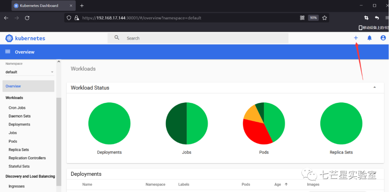Image resolution: width=389 pixels, height=192 pixels.
Task: Click the Replica Sets pie chart
Action: tap(341, 123)
